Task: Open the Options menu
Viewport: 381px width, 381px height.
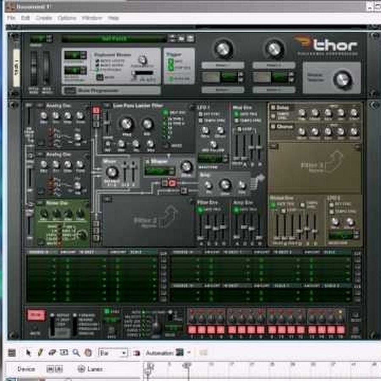Action: coord(67,18)
